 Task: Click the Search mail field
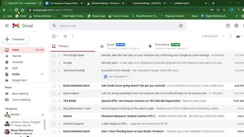click(117, 26)
